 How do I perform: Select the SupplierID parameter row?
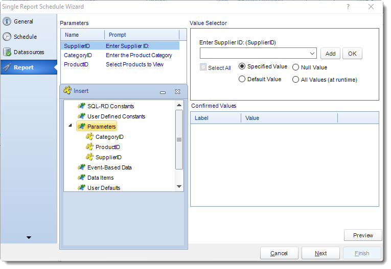click(x=120, y=46)
